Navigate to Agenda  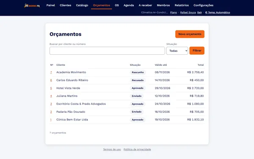(x=129, y=6)
